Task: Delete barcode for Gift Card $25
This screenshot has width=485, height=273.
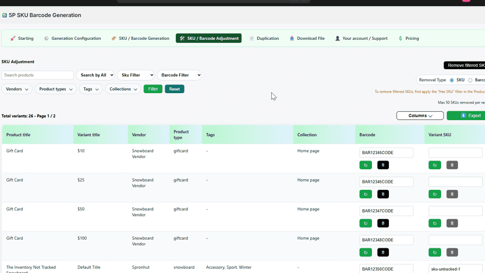Action: click(383, 194)
